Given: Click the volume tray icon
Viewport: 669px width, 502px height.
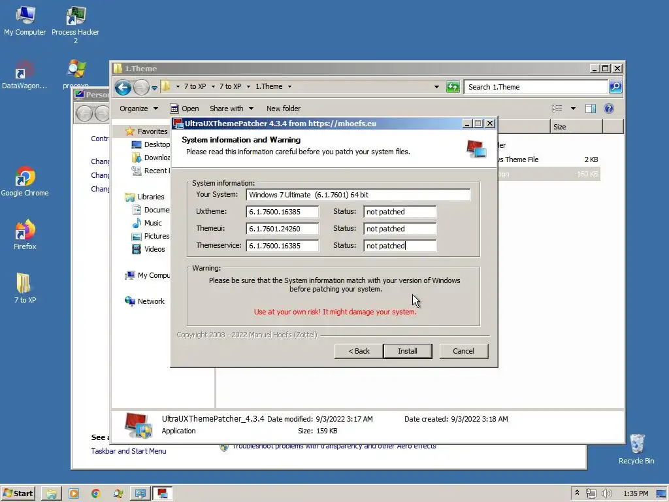Looking at the screenshot, I should (x=606, y=494).
